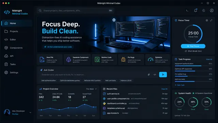Image resolution: width=218 pixels, height=123 pixels.
Task: Click the Optimize gauge icon
Action: coord(151,59)
